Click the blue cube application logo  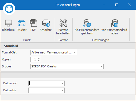(x=9, y=9)
